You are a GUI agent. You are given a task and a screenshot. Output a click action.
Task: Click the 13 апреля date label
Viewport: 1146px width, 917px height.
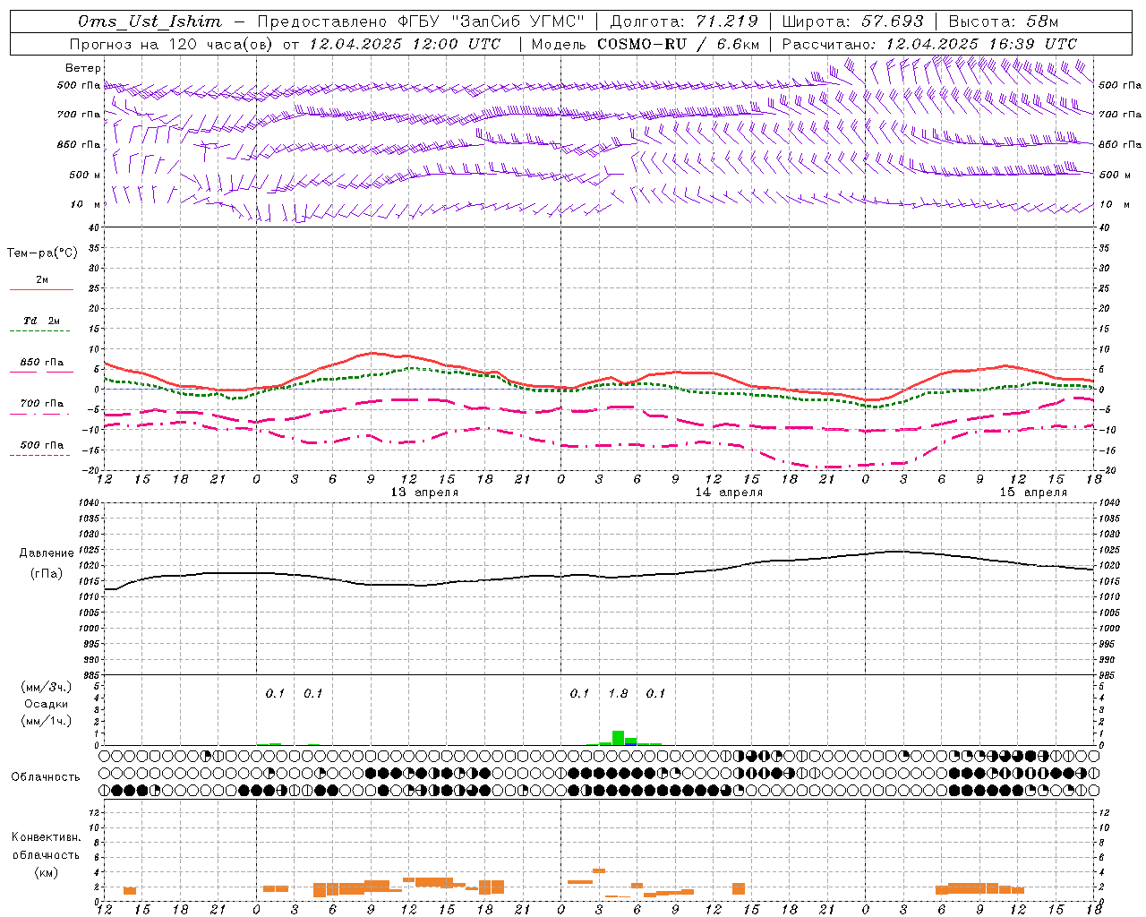pos(424,493)
